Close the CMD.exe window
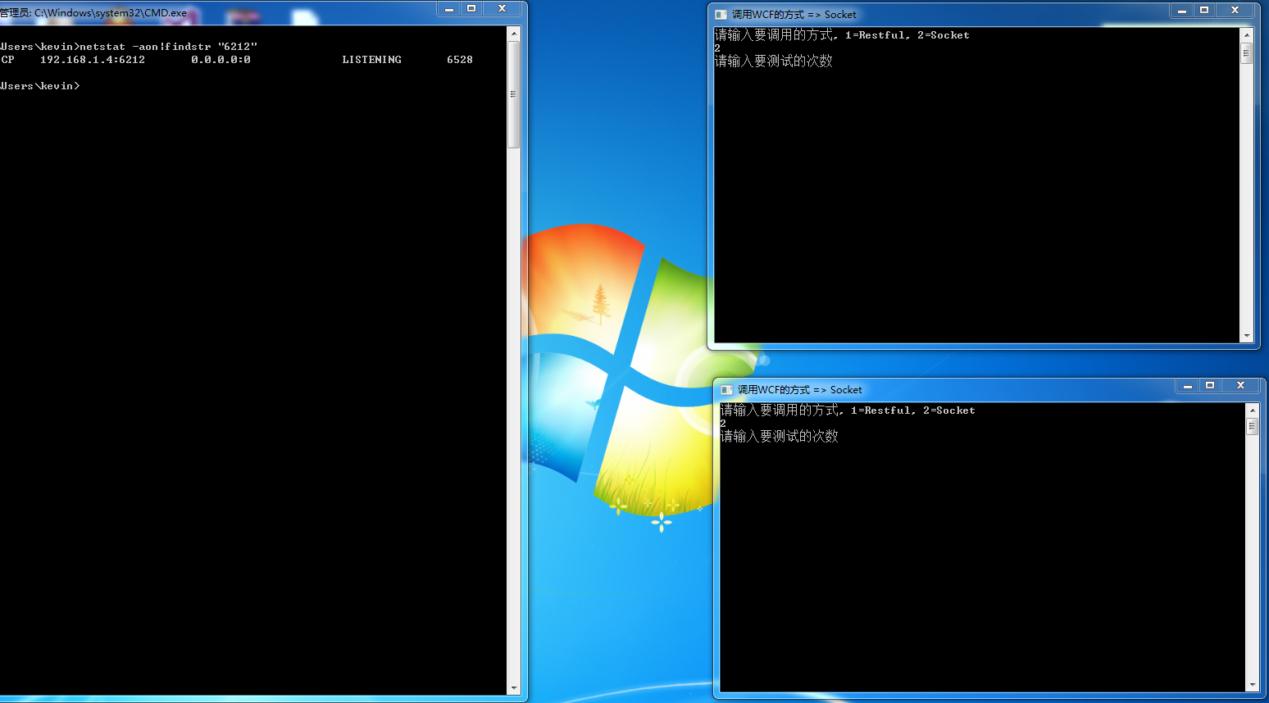The width and height of the screenshot is (1269, 703). pos(503,9)
